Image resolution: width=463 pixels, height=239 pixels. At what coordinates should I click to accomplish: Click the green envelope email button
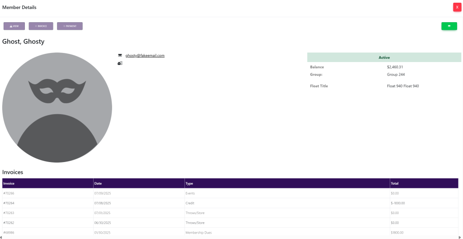pos(449,26)
